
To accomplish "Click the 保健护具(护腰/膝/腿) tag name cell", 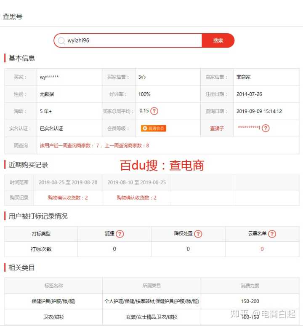I will [x=53, y=301].
